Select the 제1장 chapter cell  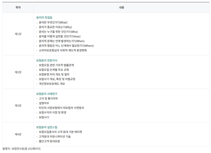point(18,34)
